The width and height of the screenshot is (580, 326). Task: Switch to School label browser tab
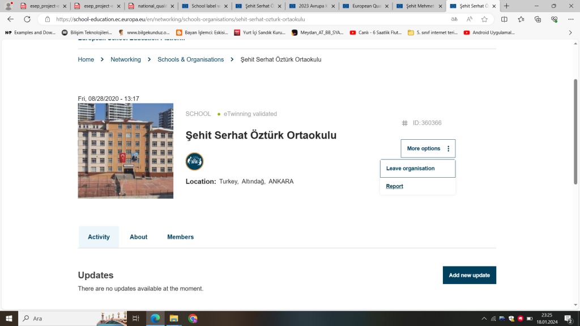(206, 6)
